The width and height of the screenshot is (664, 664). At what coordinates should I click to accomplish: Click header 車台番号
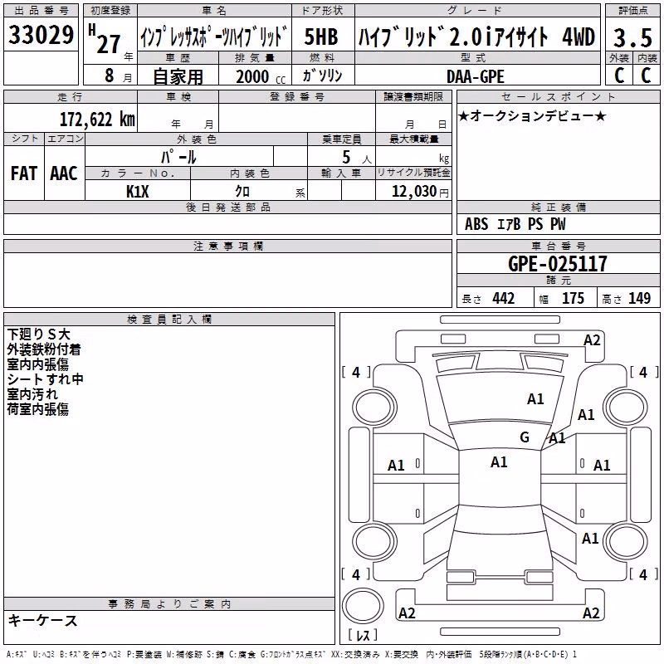[559, 246]
